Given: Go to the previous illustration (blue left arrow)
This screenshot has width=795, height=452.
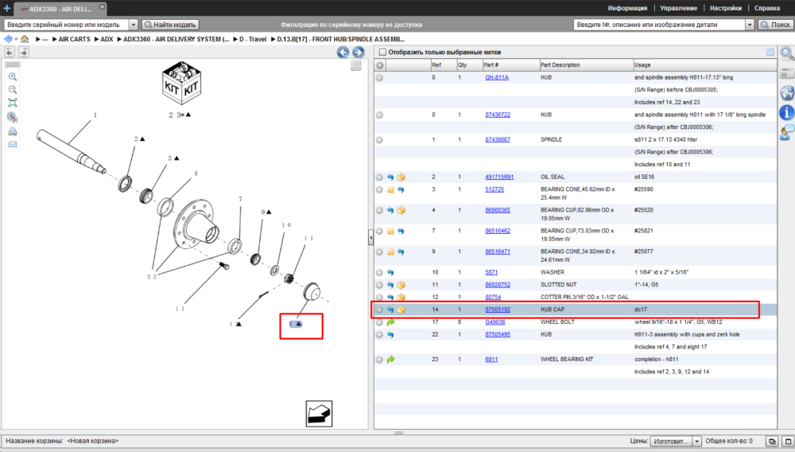Looking at the screenshot, I should [x=343, y=52].
